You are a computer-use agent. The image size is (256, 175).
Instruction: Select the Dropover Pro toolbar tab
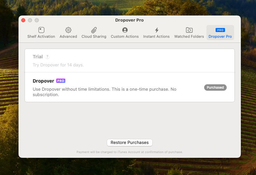[220, 33]
